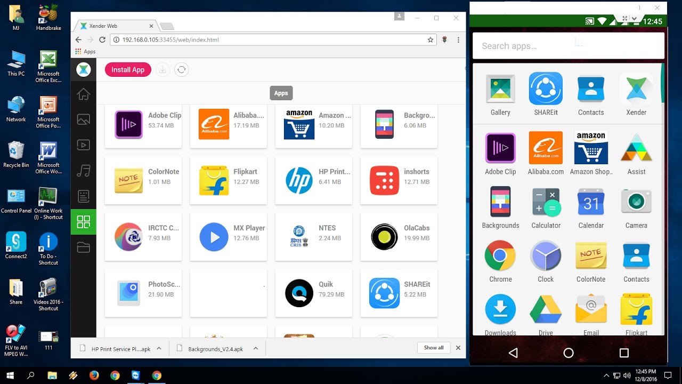This screenshot has width=682, height=384.
Task: Click the download icon next to Install App
Action: [x=163, y=70]
